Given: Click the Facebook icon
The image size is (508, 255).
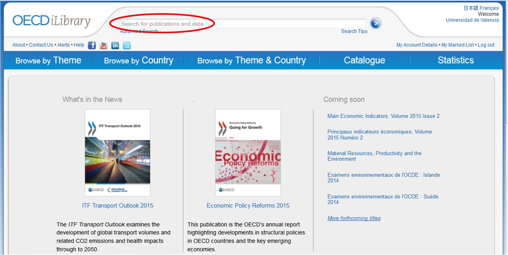Looking at the screenshot, I should [92, 45].
